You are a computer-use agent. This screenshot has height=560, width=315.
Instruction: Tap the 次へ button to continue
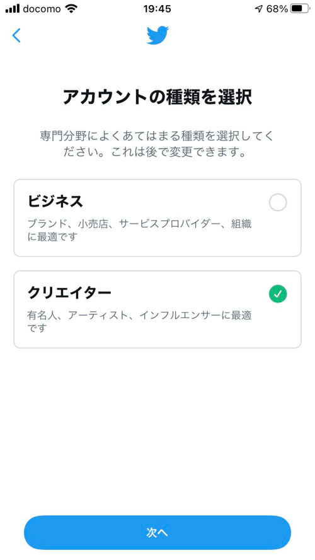157,532
